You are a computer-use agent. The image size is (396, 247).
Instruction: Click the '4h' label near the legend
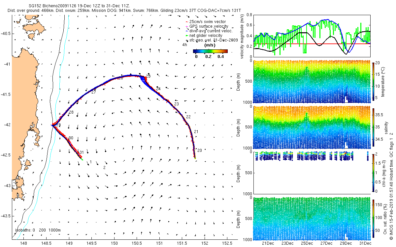(184, 44)
